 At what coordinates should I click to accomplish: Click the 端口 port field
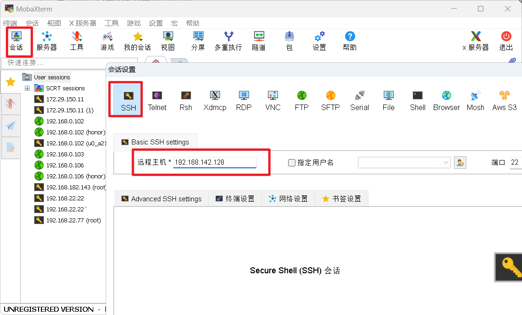coord(516,162)
